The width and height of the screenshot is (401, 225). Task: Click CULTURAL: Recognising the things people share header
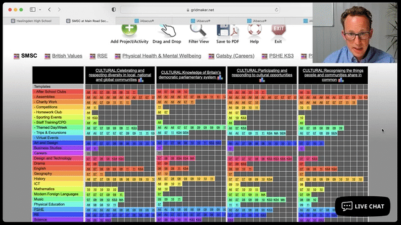coord(333,75)
